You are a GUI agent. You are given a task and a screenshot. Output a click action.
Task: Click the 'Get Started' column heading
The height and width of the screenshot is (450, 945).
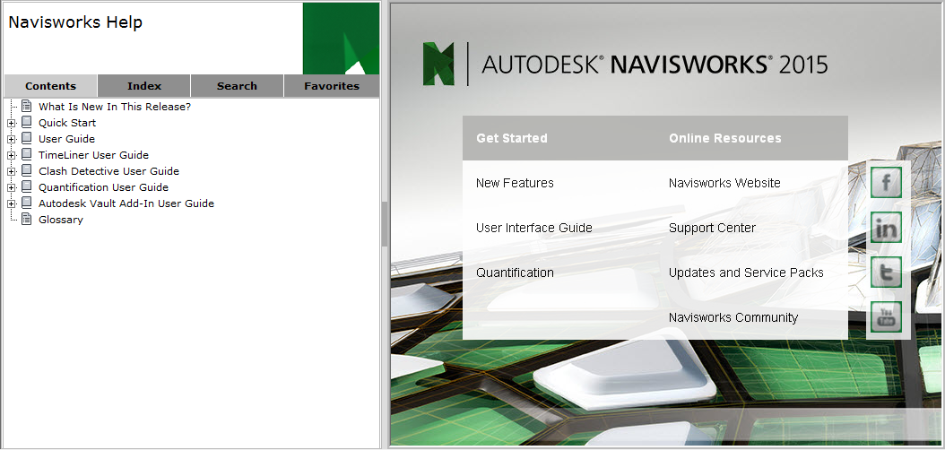512,139
